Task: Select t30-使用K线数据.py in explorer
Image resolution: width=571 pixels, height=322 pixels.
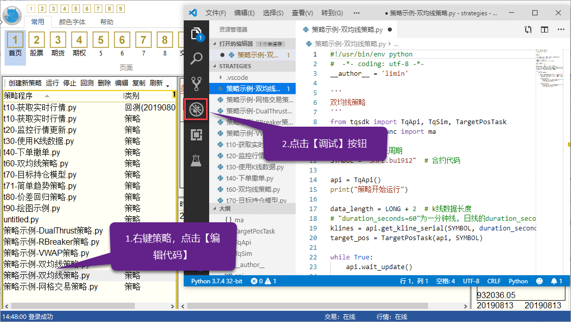Action: point(253,167)
